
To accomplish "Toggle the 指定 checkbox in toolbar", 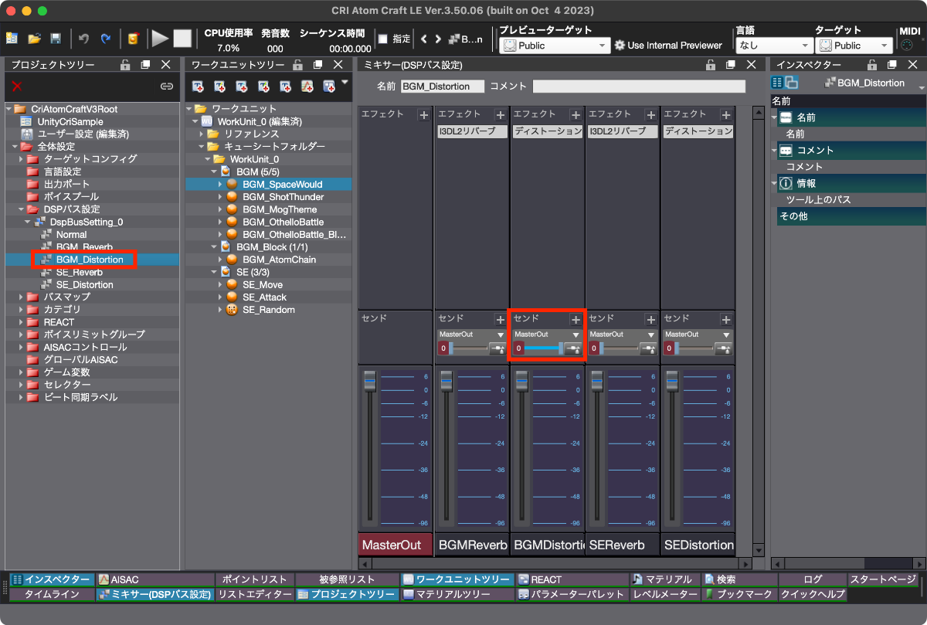I will (x=382, y=39).
